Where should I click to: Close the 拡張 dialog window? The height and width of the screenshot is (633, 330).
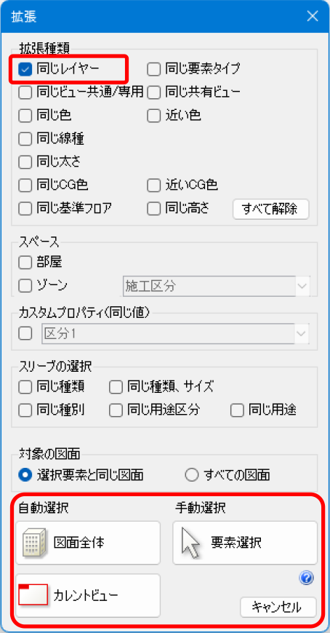click(x=313, y=16)
